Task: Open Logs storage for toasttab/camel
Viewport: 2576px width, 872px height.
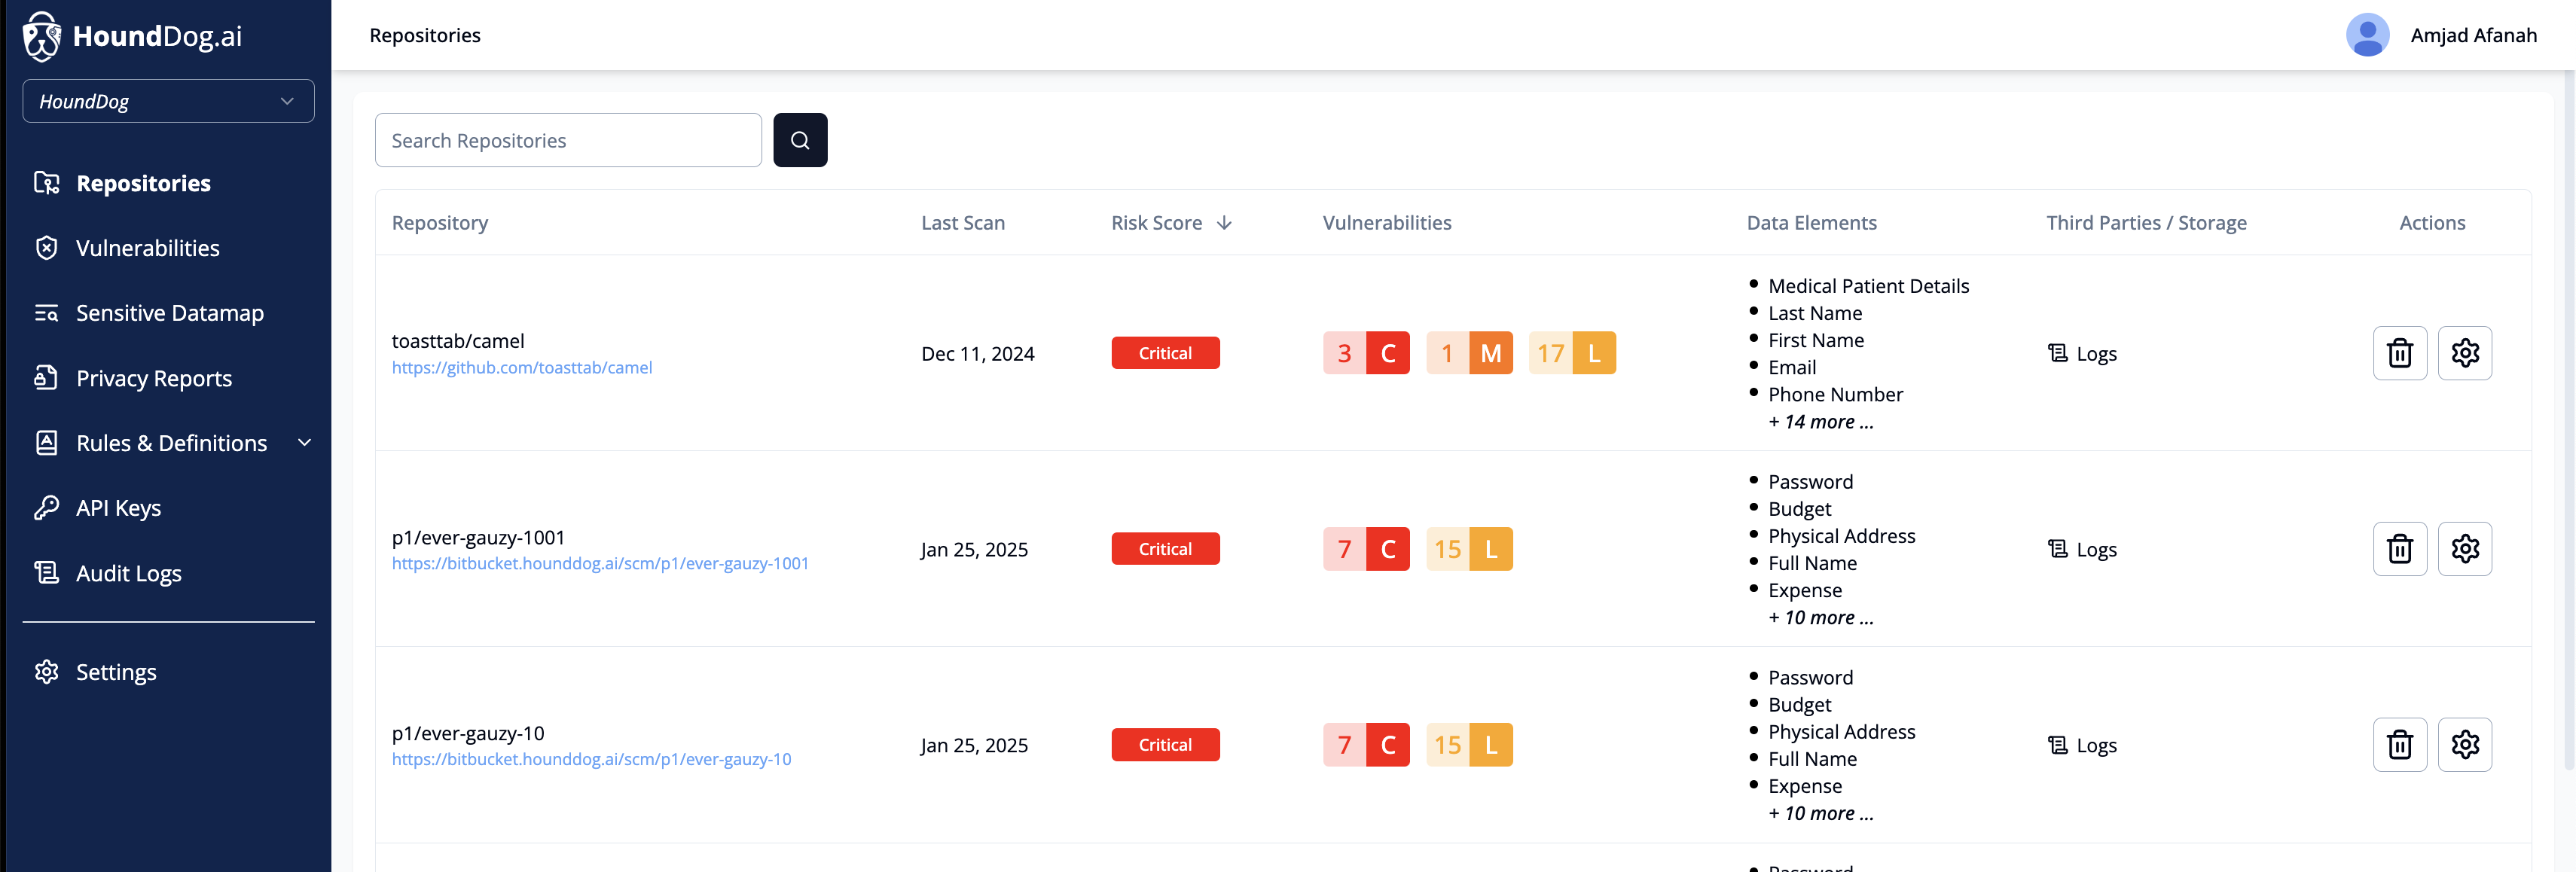Action: (x=2083, y=354)
